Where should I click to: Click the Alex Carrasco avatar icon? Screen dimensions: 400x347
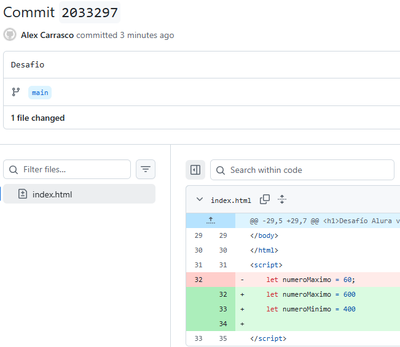10,34
